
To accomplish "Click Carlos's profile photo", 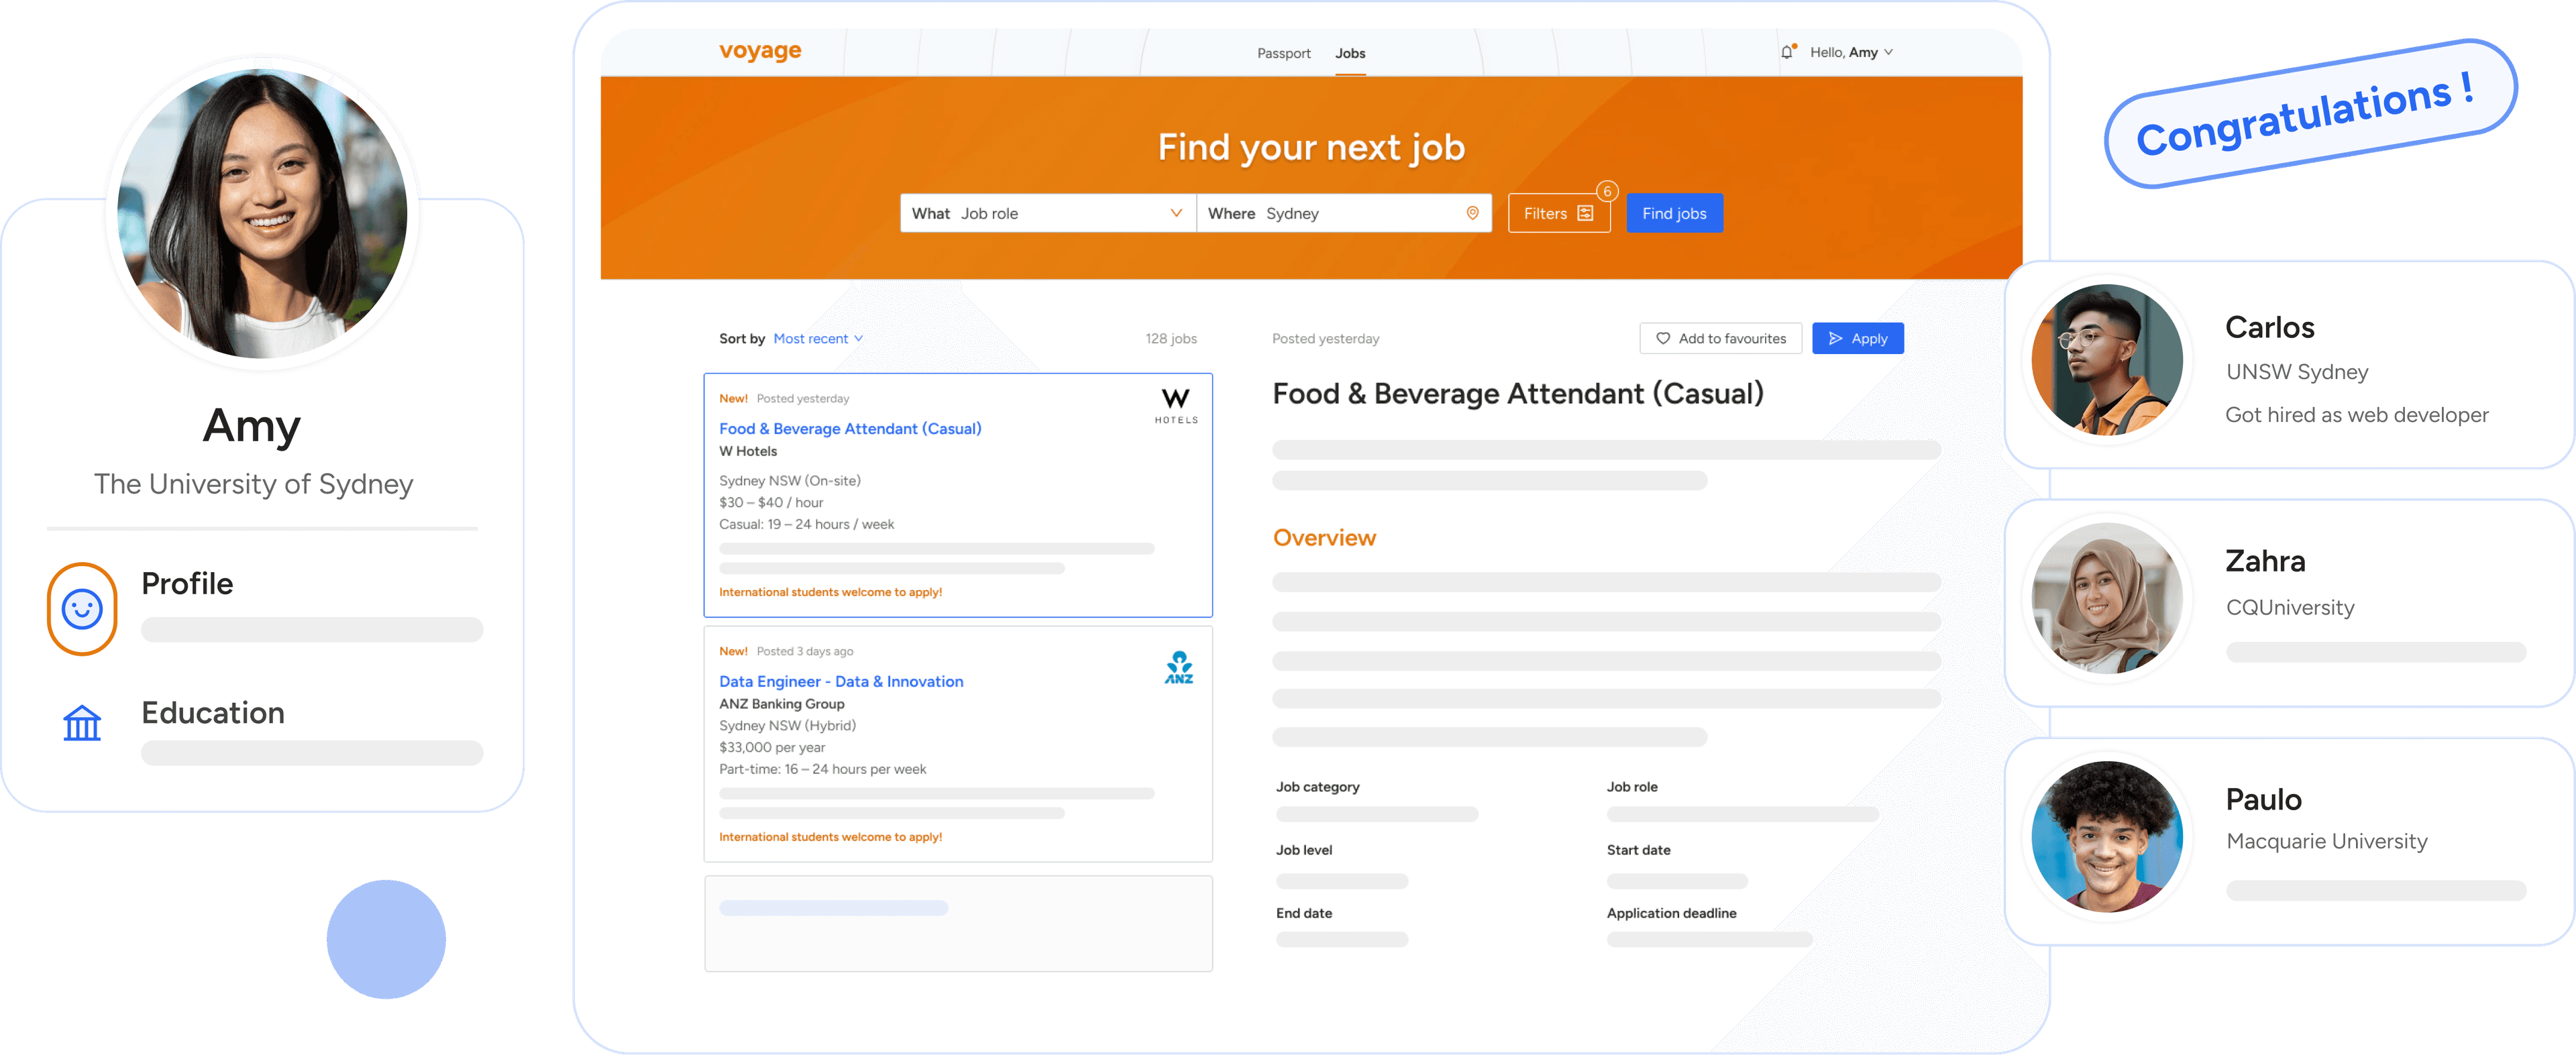I will tap(2107, 360).
